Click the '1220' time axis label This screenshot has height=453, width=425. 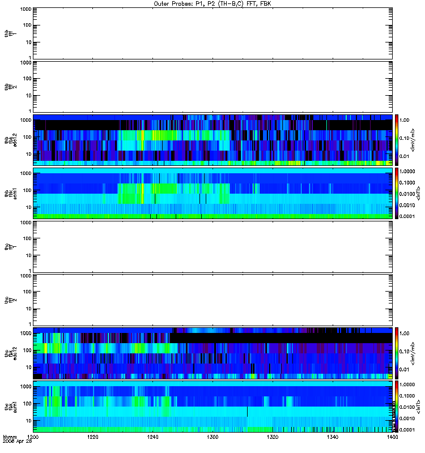[93, 437]
